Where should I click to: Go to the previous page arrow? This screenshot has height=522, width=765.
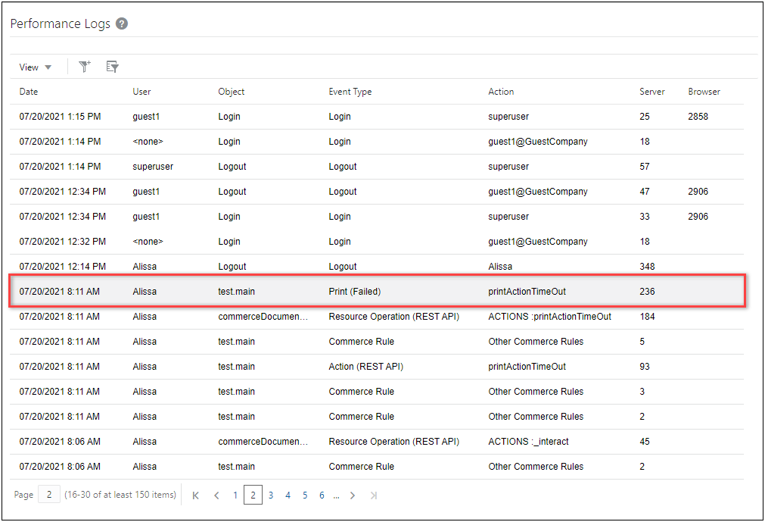pyautogui.click(x=216, y=495)
